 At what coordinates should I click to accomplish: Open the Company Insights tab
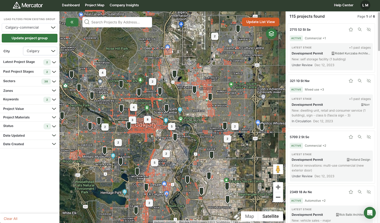124,5
